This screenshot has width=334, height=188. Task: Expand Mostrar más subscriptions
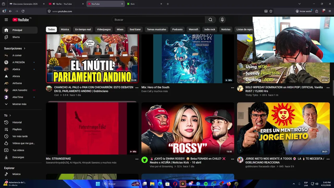pos(20,104)
